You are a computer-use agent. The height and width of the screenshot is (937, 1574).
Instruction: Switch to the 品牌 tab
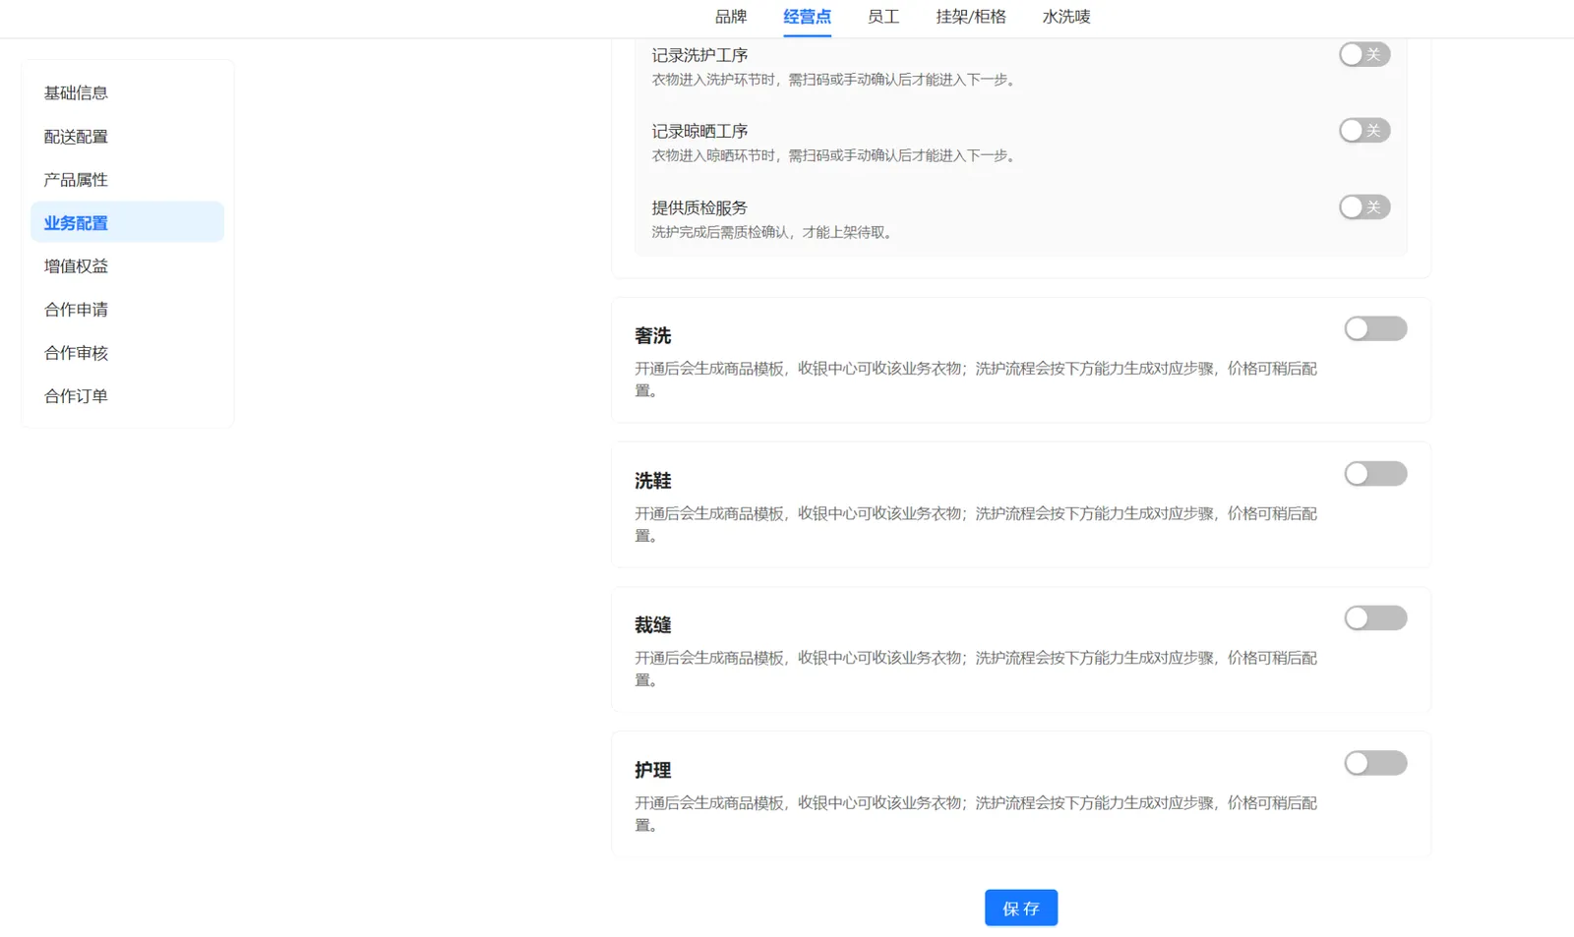(731, 17)
